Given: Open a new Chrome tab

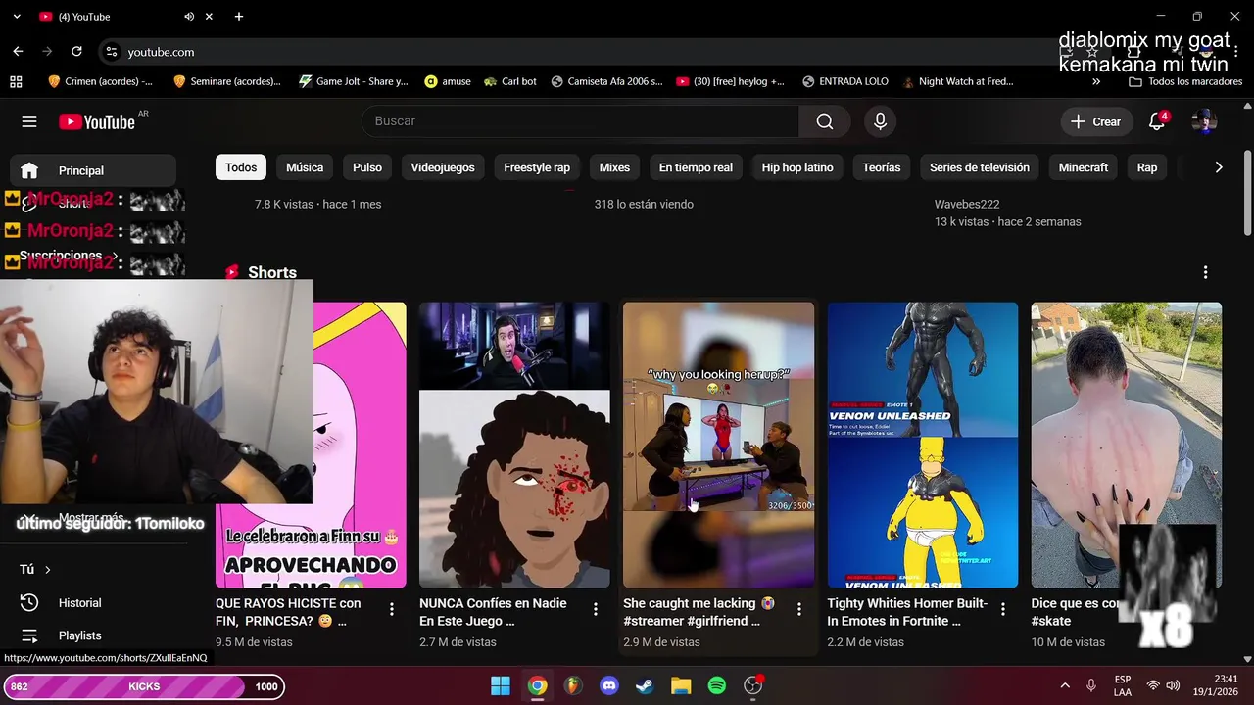Looking at the screenshot, I should (238, 17).
